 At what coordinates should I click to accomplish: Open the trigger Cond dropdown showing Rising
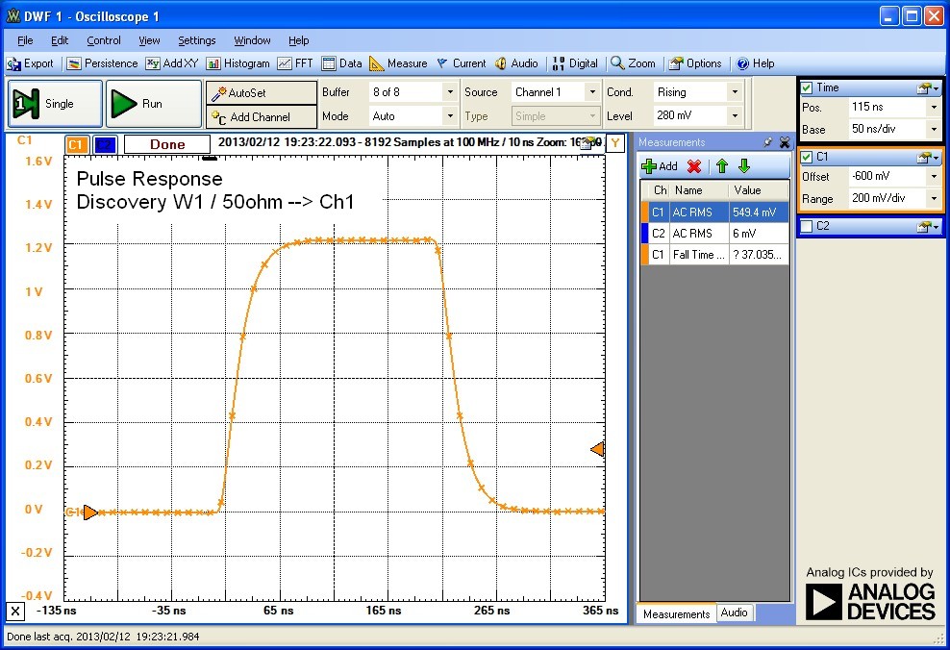(x=734, y=91)
